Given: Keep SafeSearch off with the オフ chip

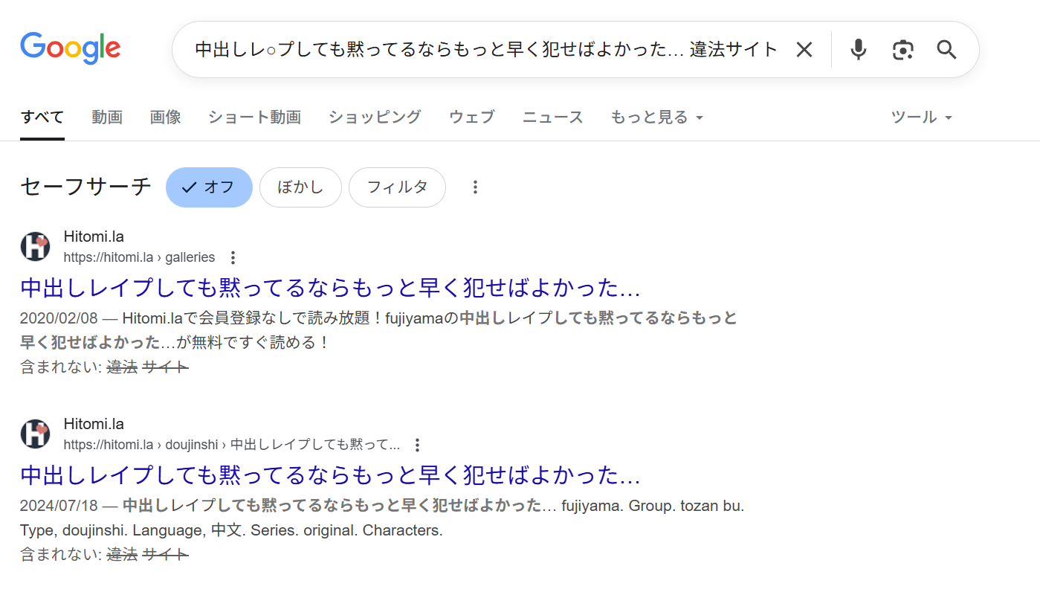Looking at the screenshot, I should 209,187.
